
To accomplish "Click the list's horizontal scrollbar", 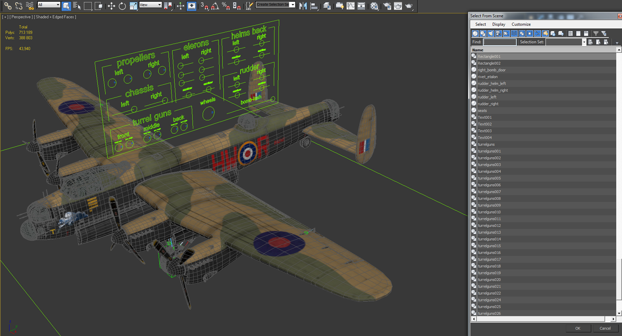I will 543,319.
